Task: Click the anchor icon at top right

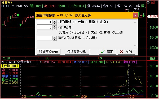Action: pyautogui.click(x=148, y=2)
